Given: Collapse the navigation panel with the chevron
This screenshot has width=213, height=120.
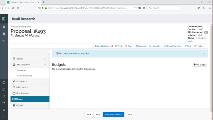Looking at the screenshot, I should click(48, 52).
